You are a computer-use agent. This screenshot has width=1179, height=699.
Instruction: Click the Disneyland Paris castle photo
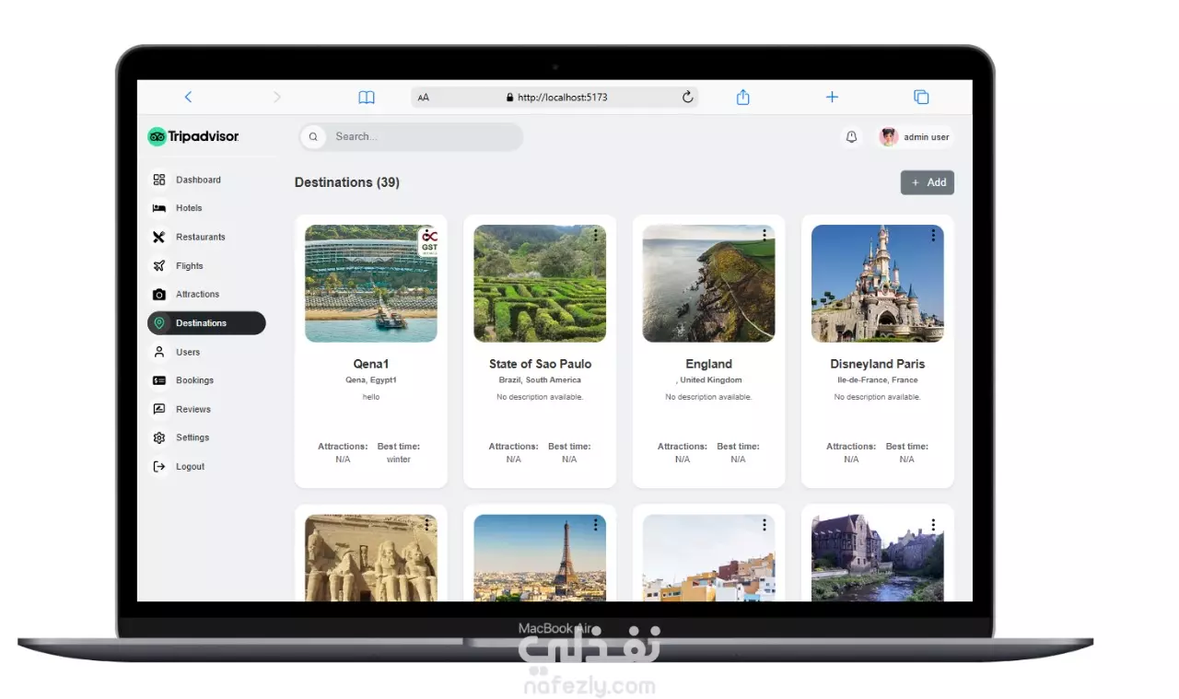pyautogui.click(x=878, y=284)
